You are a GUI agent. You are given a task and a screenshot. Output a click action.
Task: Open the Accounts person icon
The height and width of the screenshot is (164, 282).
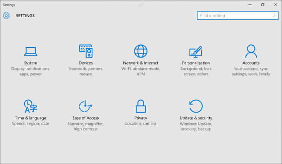(251, 51)
